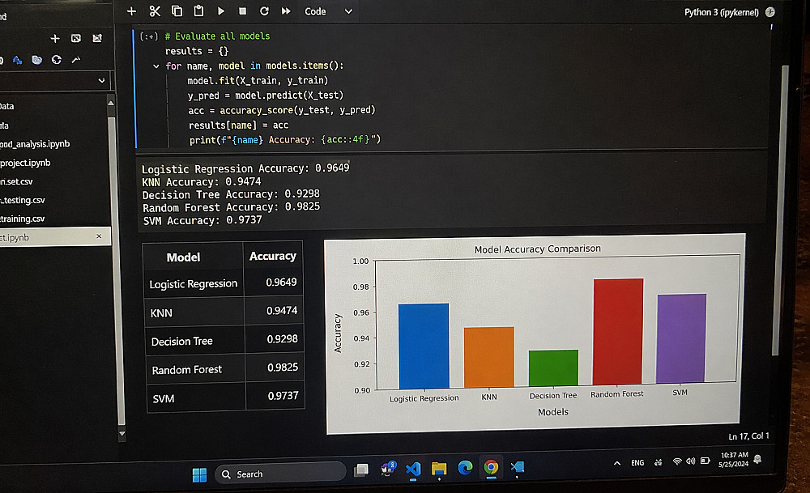Click the Model column header in table
Viewport: 810px width, 493px height.
point(183,257)
